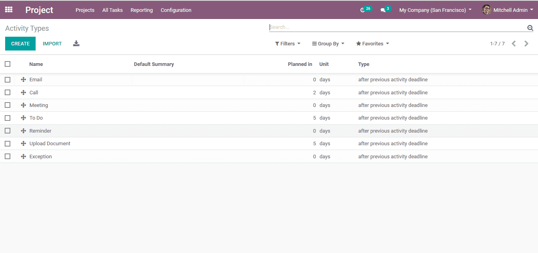Open the Configuration menu
538x253 pixels.
pos(176,10)
